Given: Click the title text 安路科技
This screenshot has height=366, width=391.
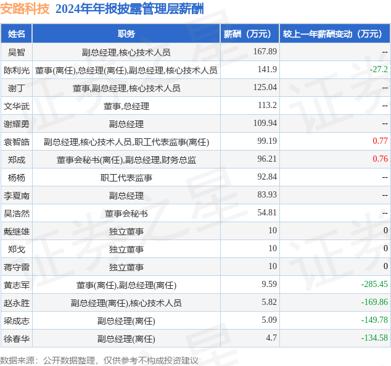Looking at the screenshot, I should (x=25, y=9).
